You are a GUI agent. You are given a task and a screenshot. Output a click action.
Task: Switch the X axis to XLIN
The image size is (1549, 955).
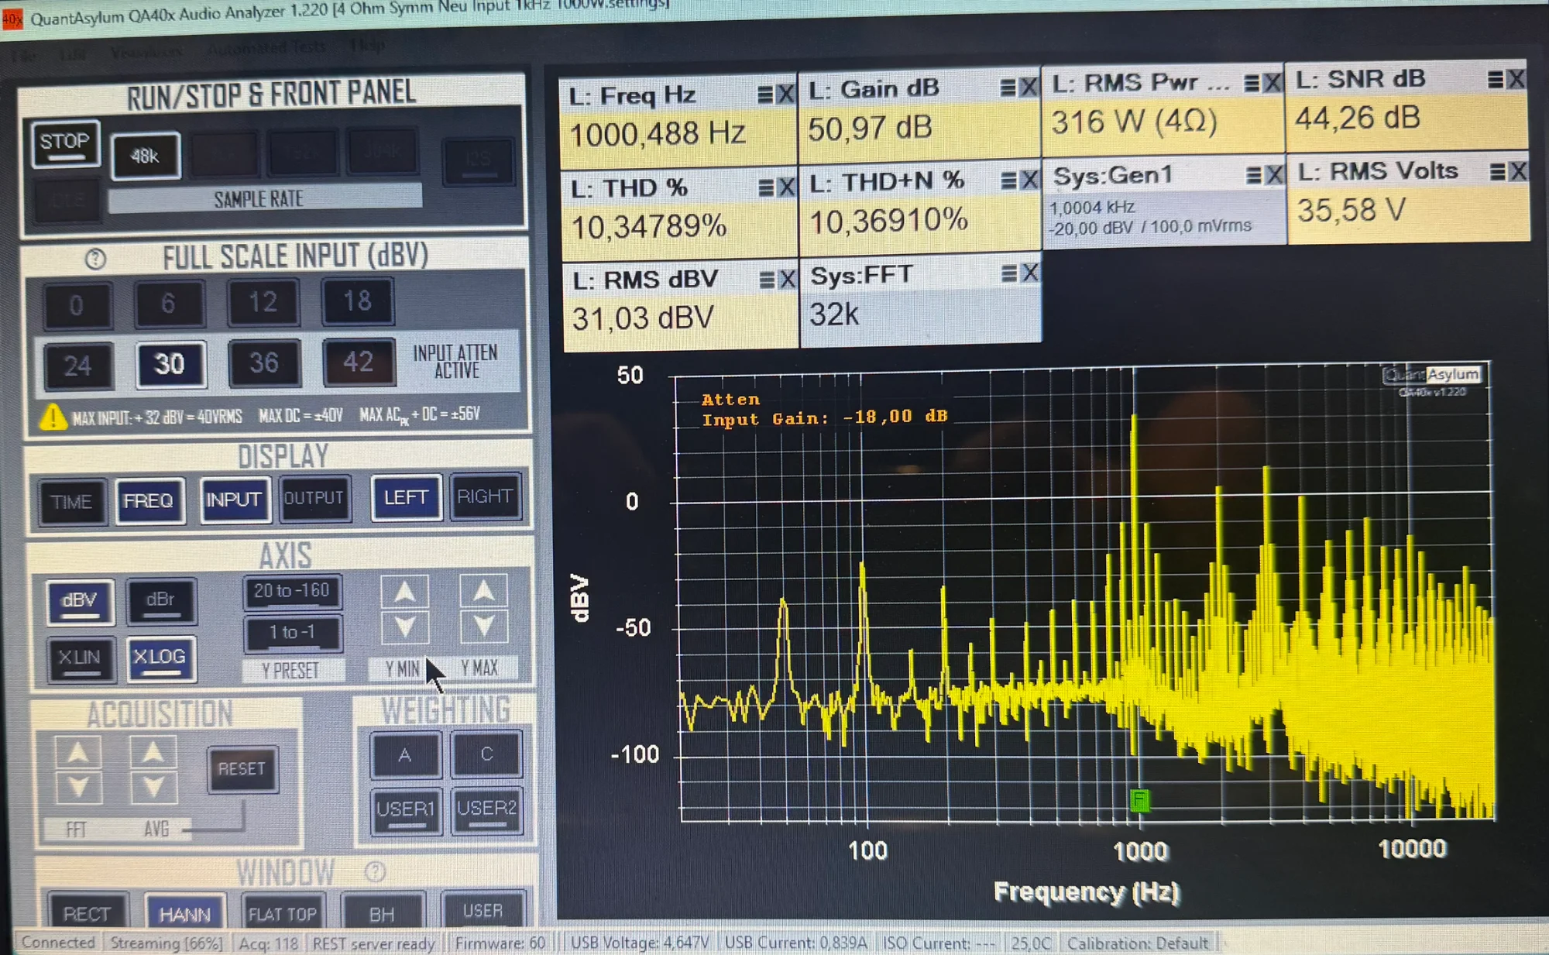(80, 658)
